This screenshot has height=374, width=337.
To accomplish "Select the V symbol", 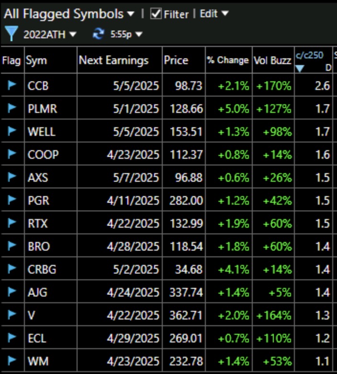I will [31, 315].
